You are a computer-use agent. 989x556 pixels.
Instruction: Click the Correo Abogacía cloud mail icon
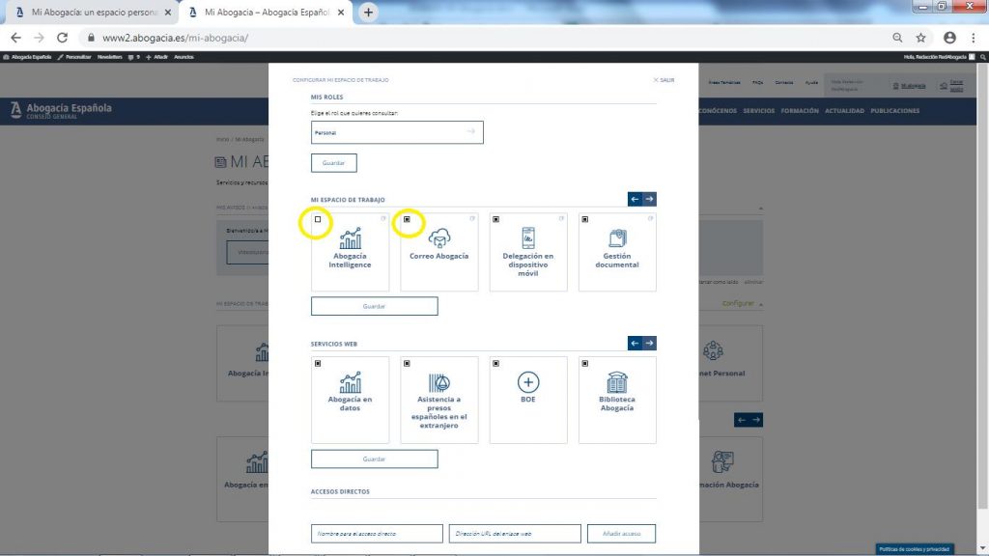[439, 238]
